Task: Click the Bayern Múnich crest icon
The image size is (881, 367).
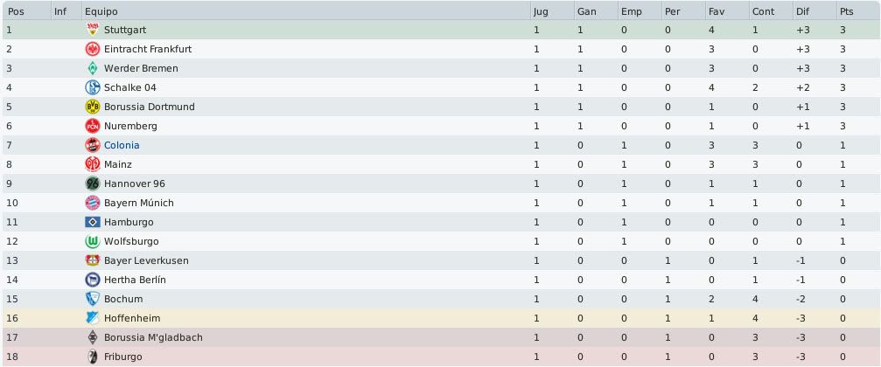Action: tap(92, 203)
